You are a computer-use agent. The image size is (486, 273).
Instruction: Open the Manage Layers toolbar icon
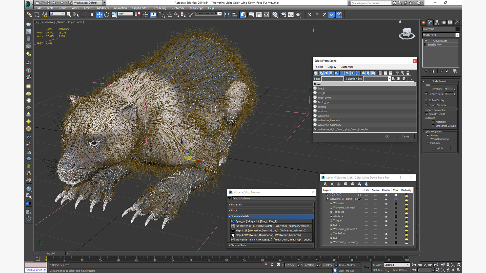tap(243, 15)
